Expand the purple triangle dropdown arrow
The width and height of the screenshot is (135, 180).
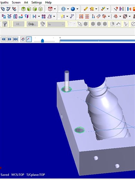pyautogui.click(x=54, y=17)
